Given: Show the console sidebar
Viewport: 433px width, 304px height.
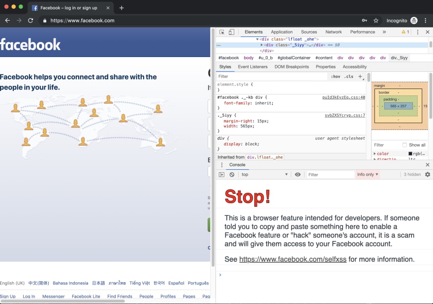Looking at the screenshot, I should pos(221,175).
